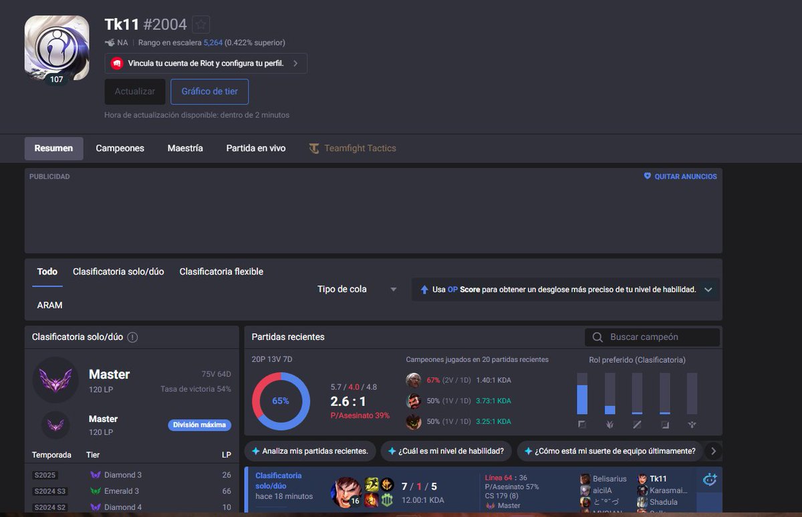Click the large Master rank emblem
Screen dimensions: 802x517
point(55,380)
